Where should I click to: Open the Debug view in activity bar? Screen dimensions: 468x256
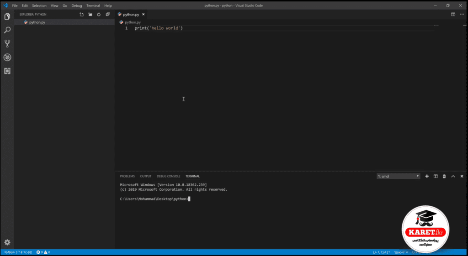7,57
